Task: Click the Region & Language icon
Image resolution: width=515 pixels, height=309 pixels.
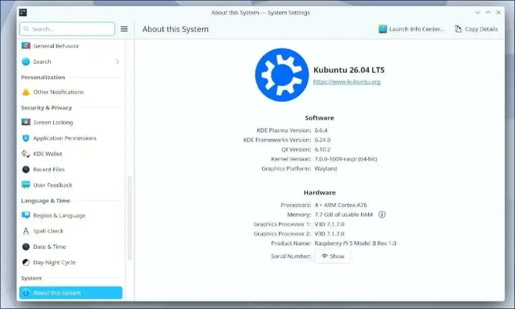Action: pyautogui.click(x=26, y=216)
